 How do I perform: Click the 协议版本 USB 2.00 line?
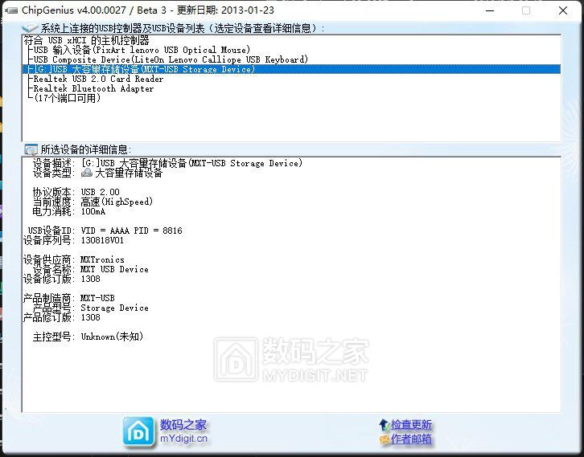[76, 192]
